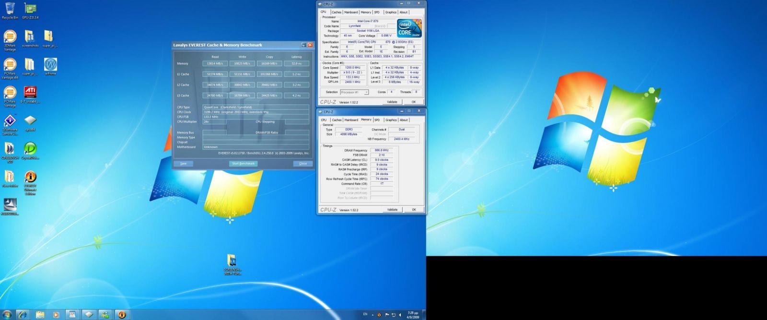The image size is (767, 320).
Task: Show hidden system tray icons arrow
Action: click(x=372, y=315)
